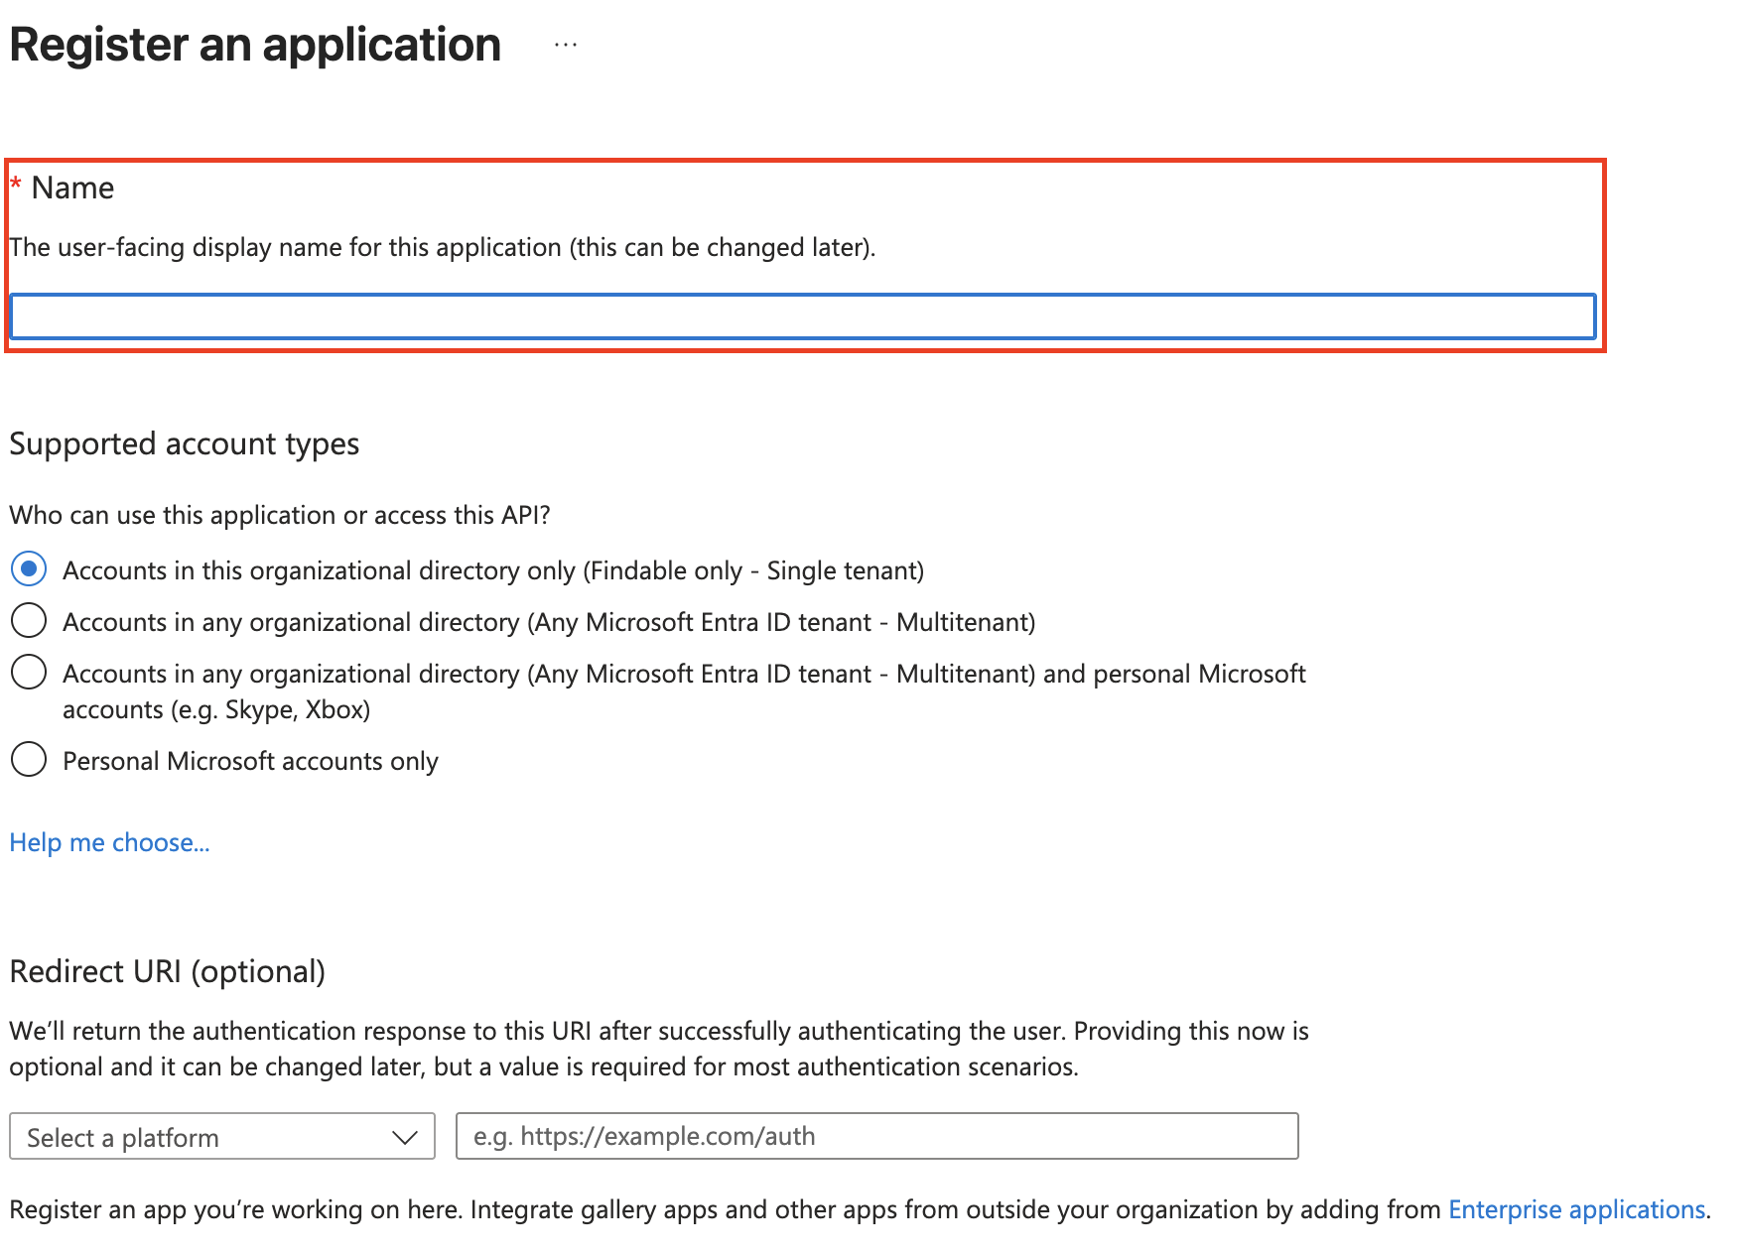Open the "Select a platform" dropdown

click(220, 1137)
